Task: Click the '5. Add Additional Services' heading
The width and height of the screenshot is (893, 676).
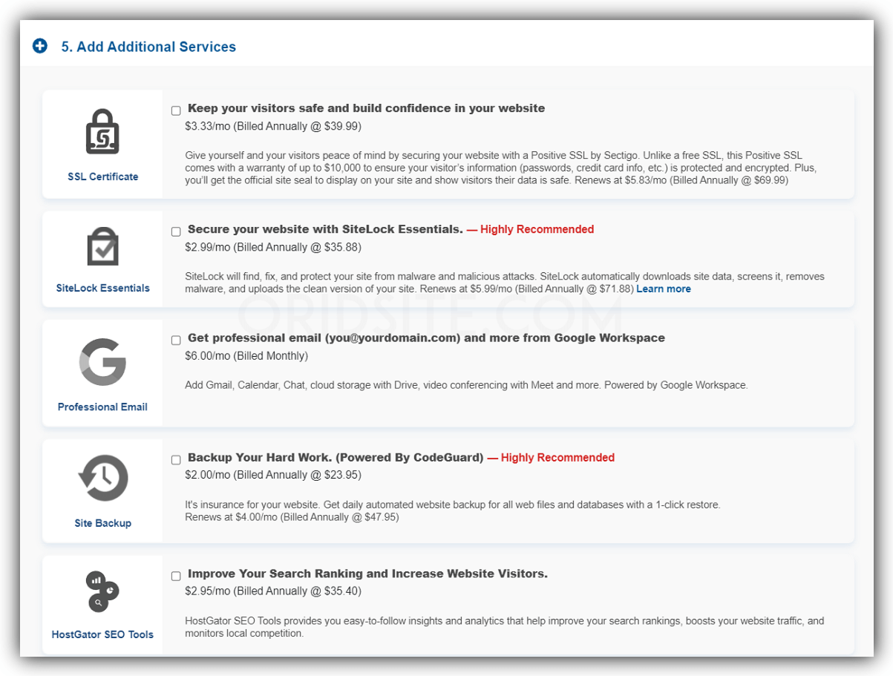Action: tap(148, 47)
